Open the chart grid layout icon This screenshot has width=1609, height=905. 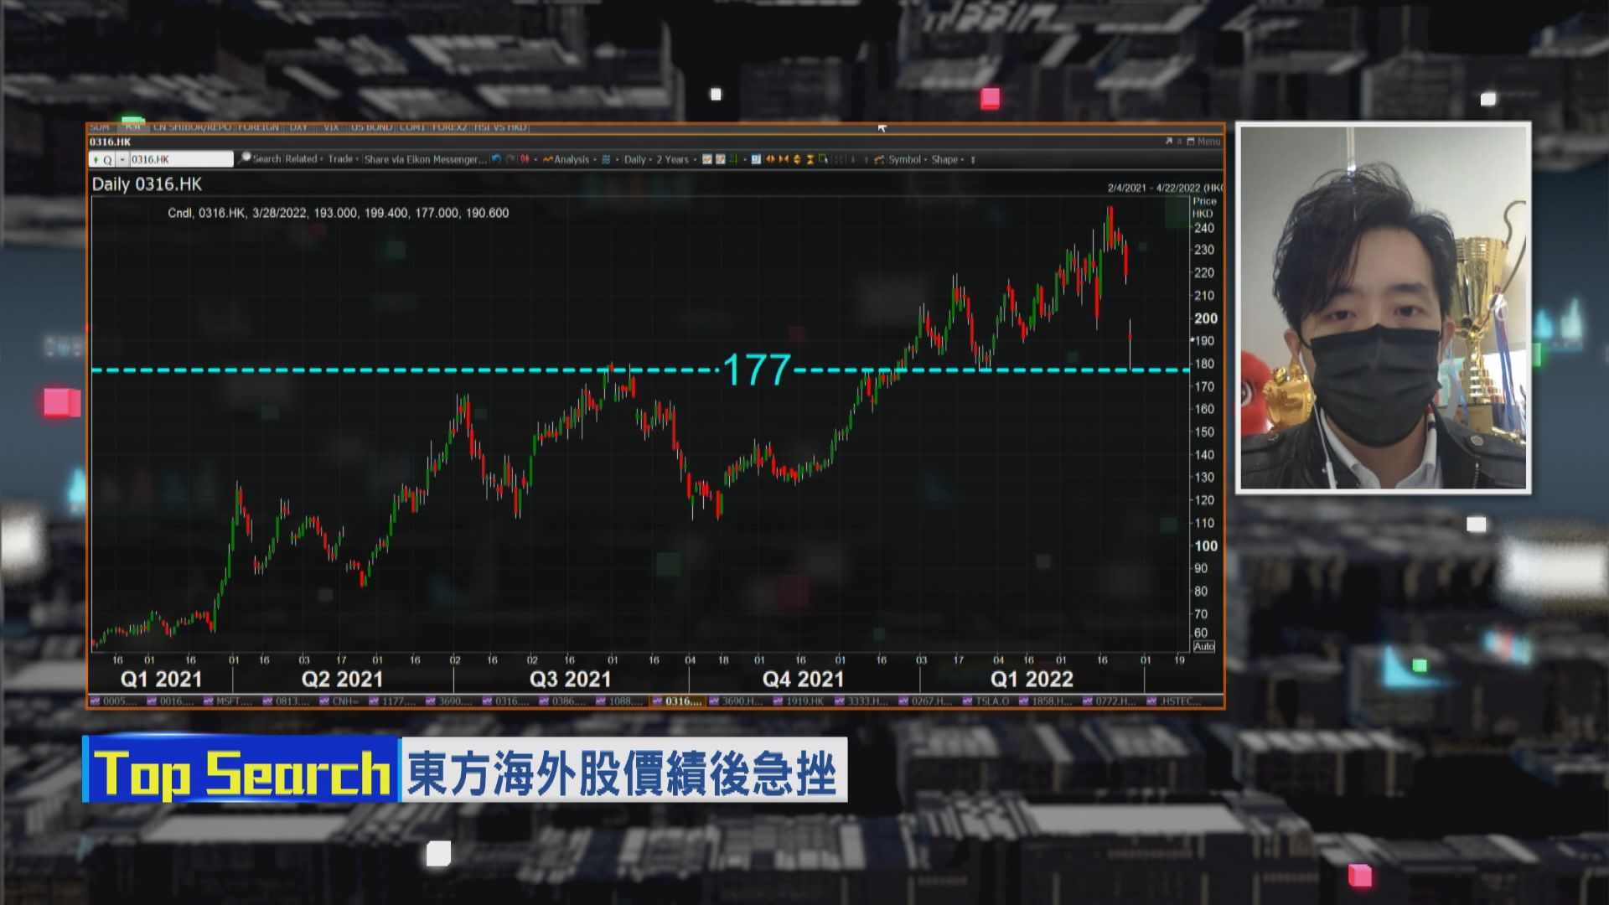[x=605, y=159]
